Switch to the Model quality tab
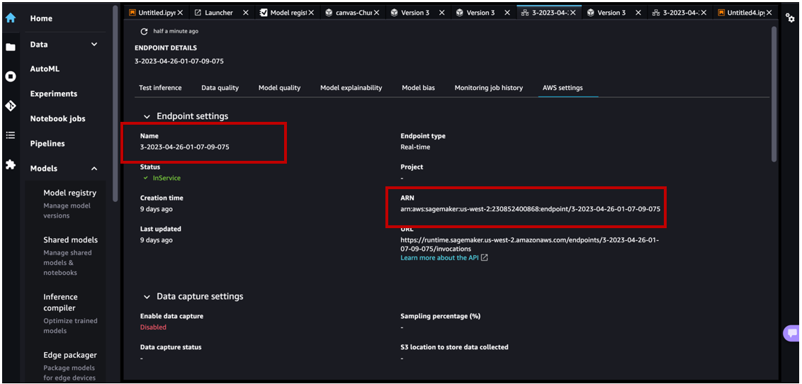This screenshot has height=384, width=802. [279, 88]
